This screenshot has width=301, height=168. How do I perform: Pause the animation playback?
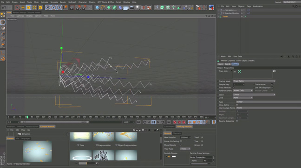(x=154, y=122)
